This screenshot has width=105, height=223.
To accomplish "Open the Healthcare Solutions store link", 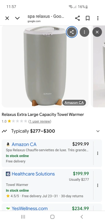I will click(33, 174).
